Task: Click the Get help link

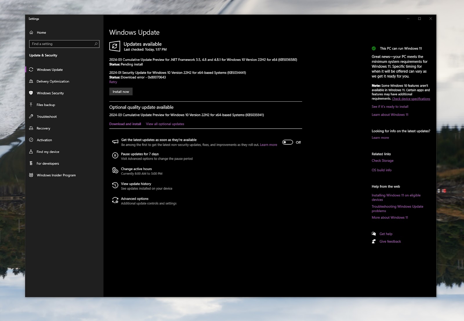Action: coord(386,234)
